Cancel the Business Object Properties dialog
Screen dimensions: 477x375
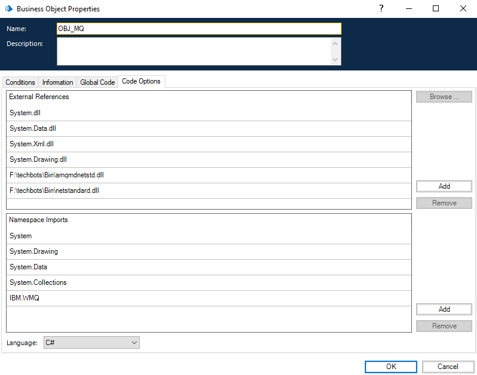coord(448,367)
